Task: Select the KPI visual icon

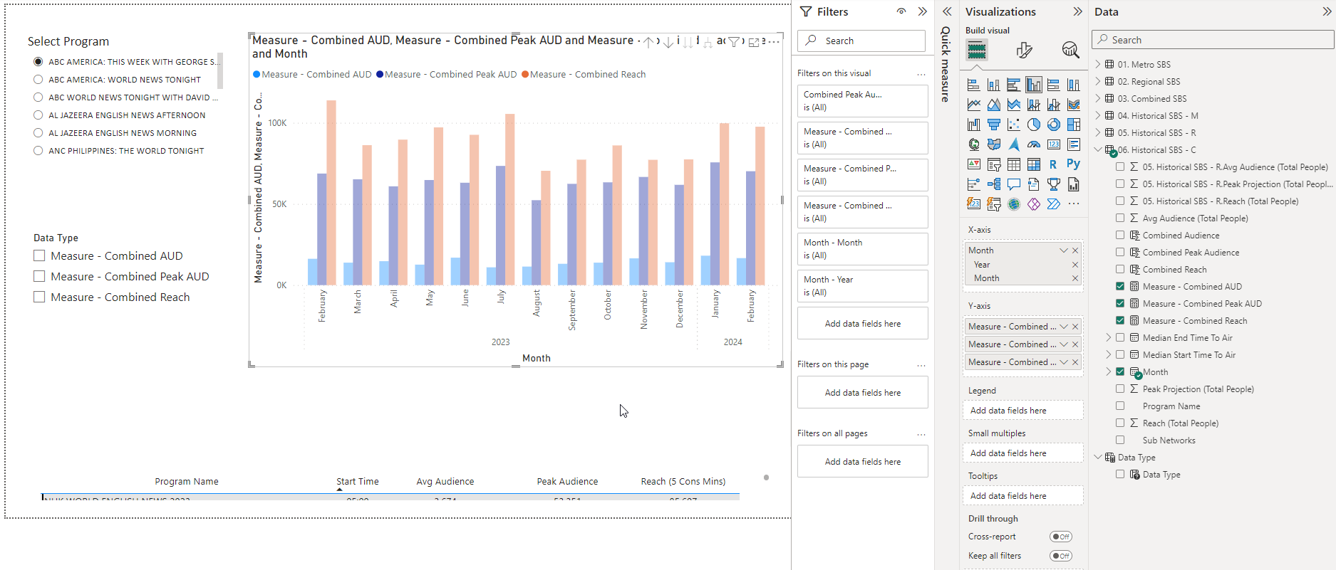Action: (974, 164)
